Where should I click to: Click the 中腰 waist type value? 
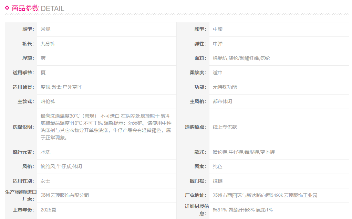click(218, 29)
